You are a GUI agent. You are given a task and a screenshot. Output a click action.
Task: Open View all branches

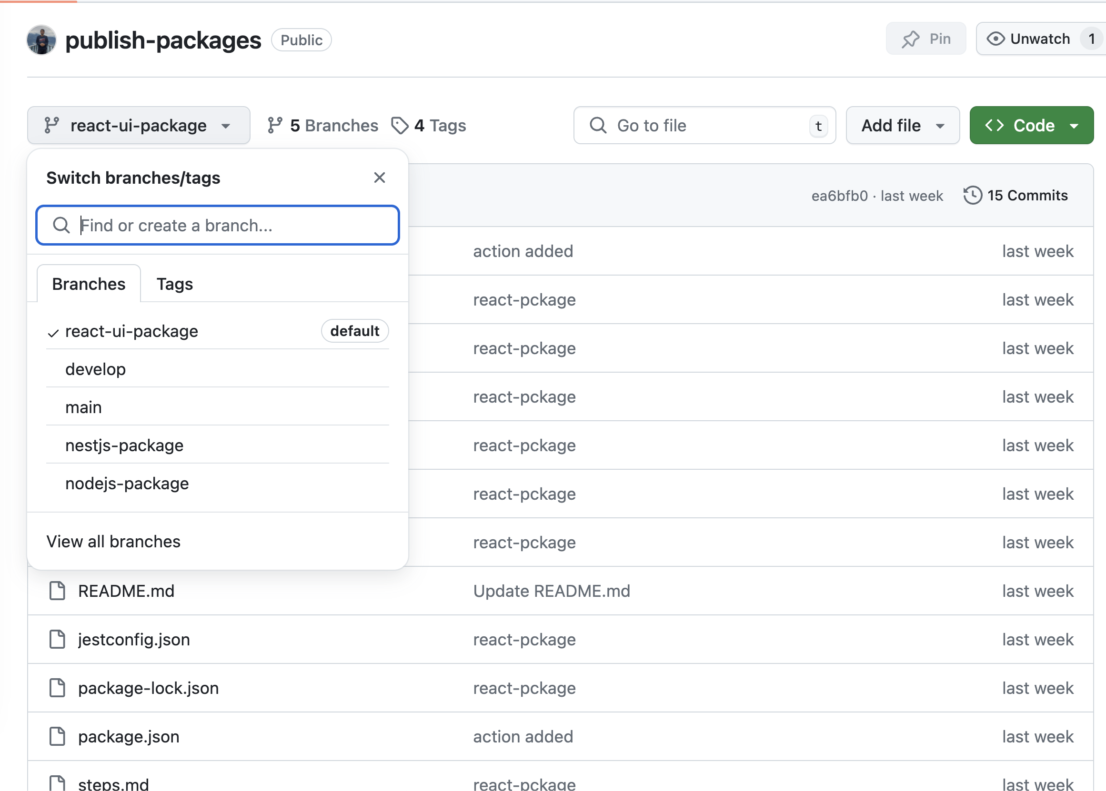click(113, 541)
